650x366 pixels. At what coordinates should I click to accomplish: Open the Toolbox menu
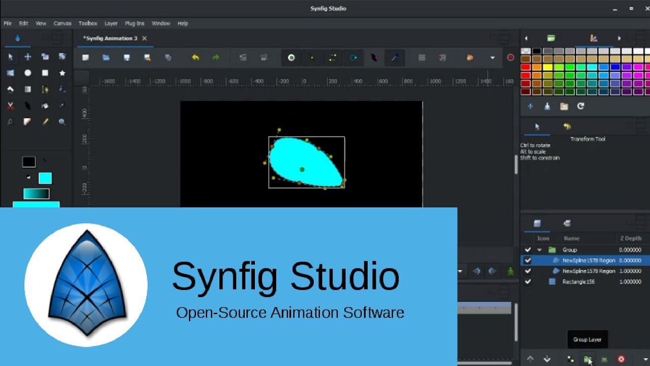coord(88,23)
